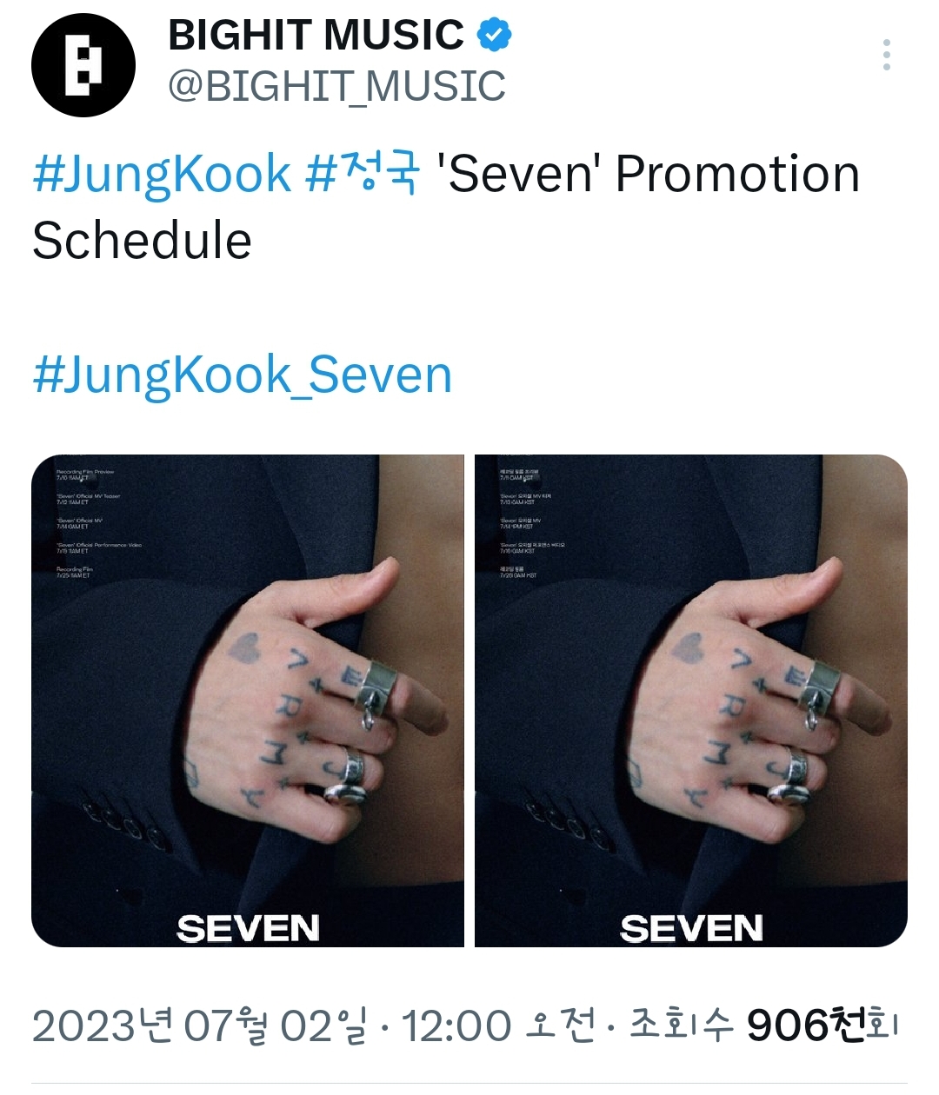The height and width of the screenshot is (1095, 939).
Task: Click the 2023년 07월 02일 date
Action: click(x=201, y=1026)
